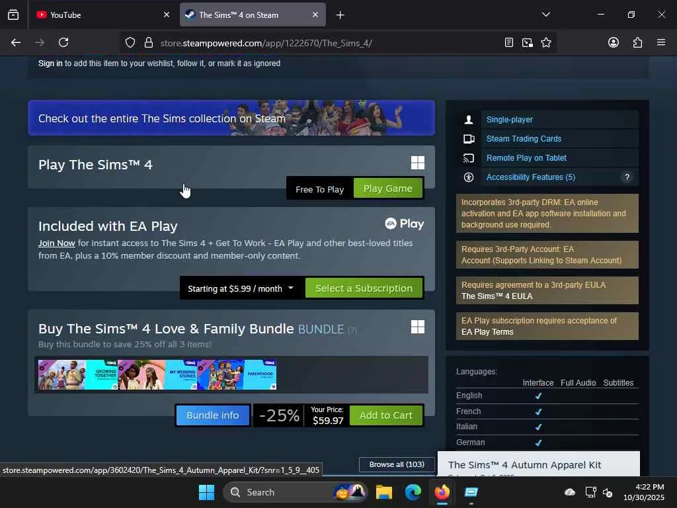Click the Steam Trading Cards icon
The width and height of the screenshot is (677, 508).
click(x=469, y=139)
